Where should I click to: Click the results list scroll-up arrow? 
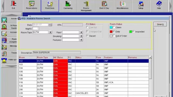click(x=150, y=57)
